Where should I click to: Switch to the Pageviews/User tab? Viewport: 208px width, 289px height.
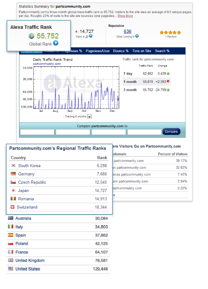tap(98, 51)
